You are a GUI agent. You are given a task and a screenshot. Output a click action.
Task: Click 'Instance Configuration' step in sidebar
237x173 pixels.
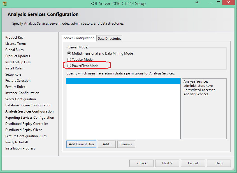(x=22, y=93)
